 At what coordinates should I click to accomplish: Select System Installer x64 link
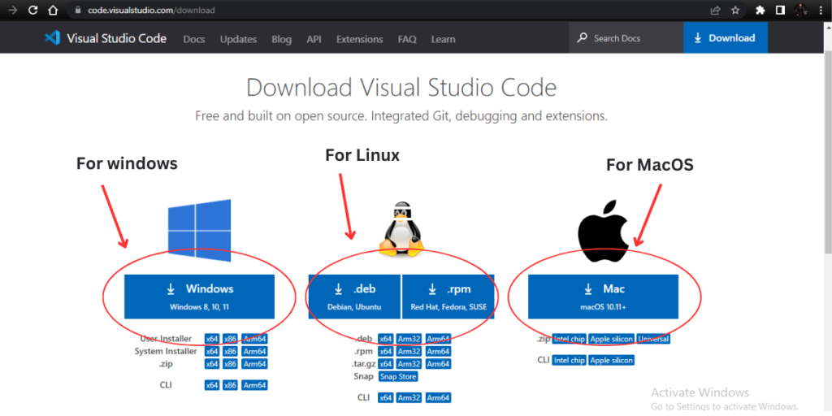click(x=212, y=351)
